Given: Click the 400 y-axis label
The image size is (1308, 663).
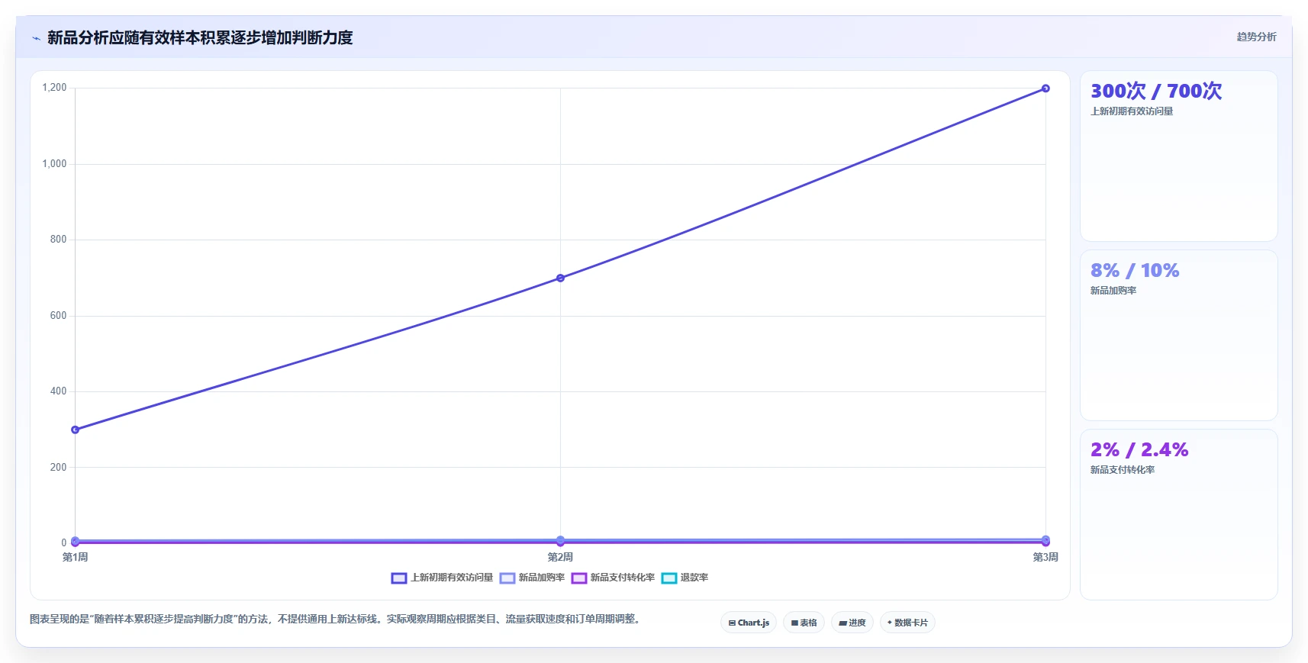Looking at the screenshot, I should 58,391.
